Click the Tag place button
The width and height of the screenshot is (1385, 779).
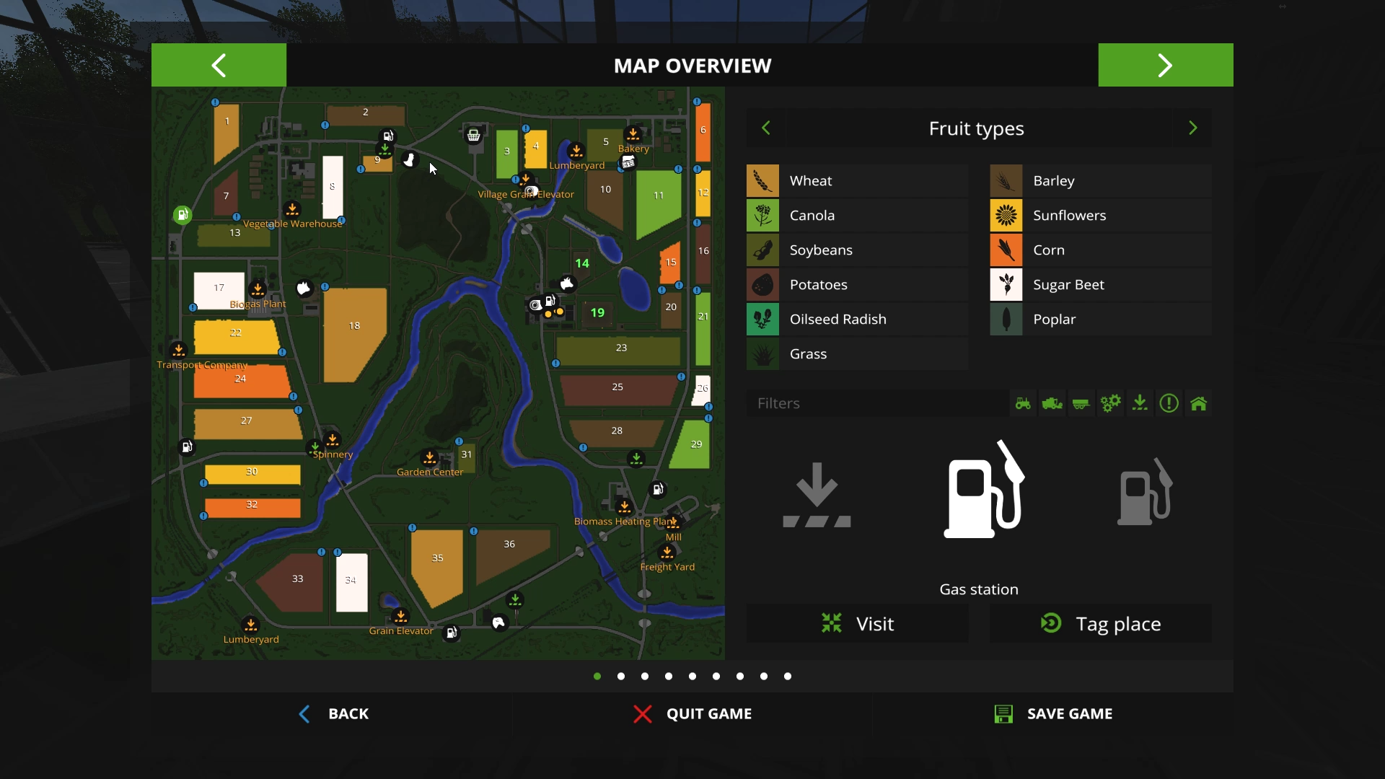coord(1101,623)
